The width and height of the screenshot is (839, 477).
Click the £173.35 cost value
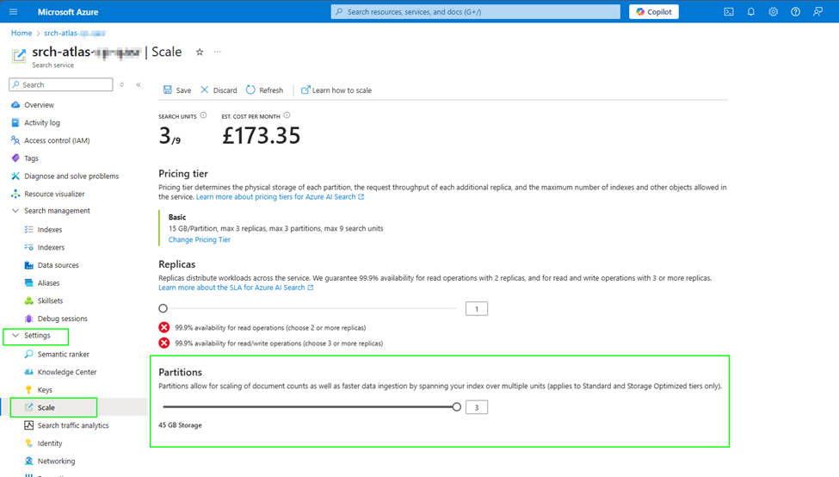[261, 135]
